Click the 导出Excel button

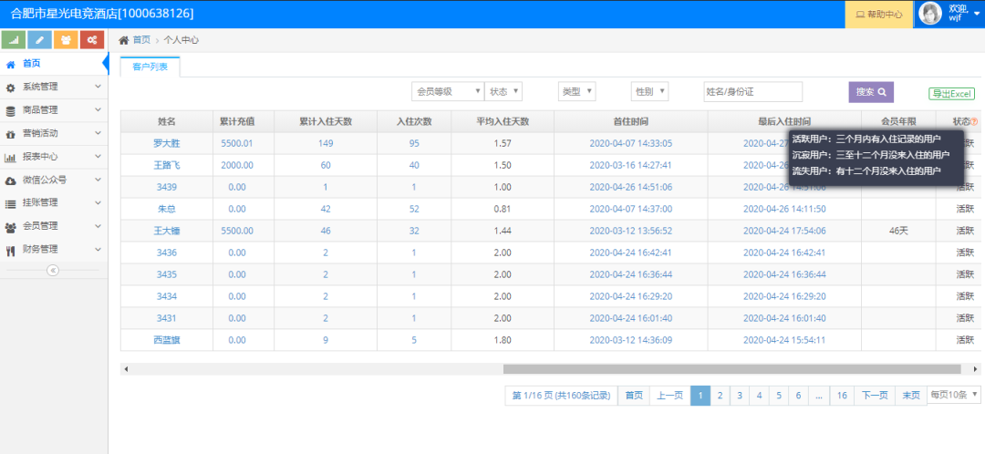(x=951, y=94)
